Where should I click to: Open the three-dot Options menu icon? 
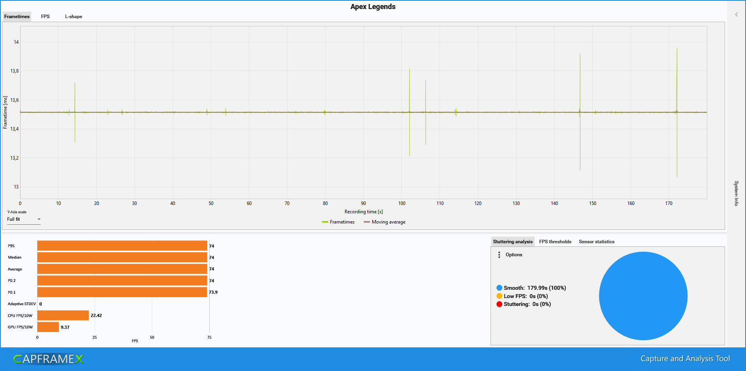pyautogui.click(x=499, y=255)
